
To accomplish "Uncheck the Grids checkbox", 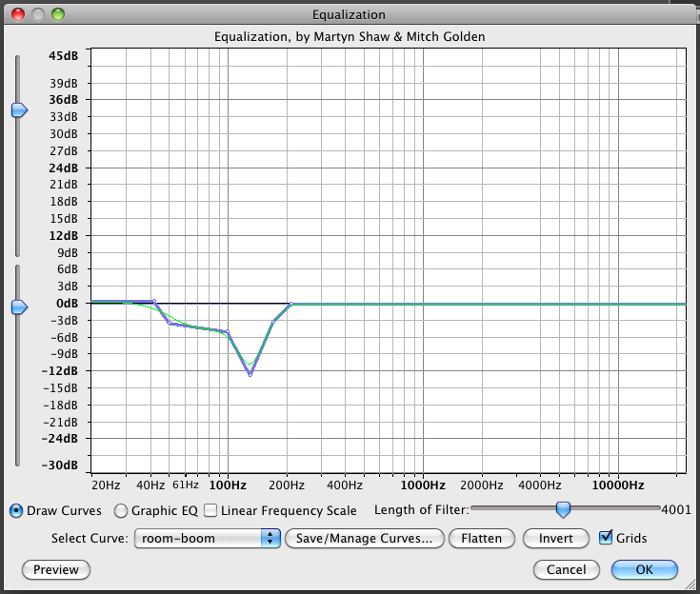I will (606, 537).
